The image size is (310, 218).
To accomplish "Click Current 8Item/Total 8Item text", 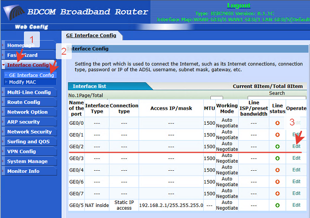I will pyautogui.click(x=267, y=86).
